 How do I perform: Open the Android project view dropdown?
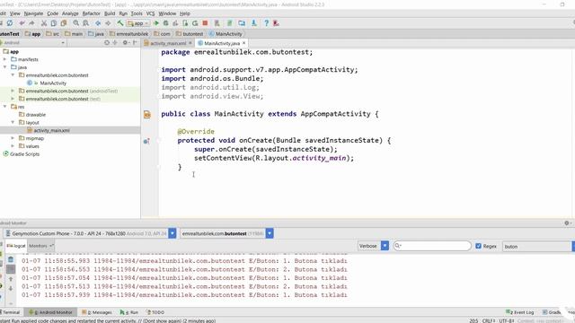coord(33,43)
